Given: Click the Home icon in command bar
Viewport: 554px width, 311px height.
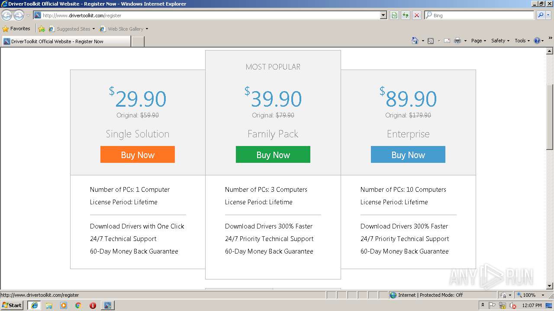Looking at the screenshot, I should pyautogui.click(x=415, y=41).
